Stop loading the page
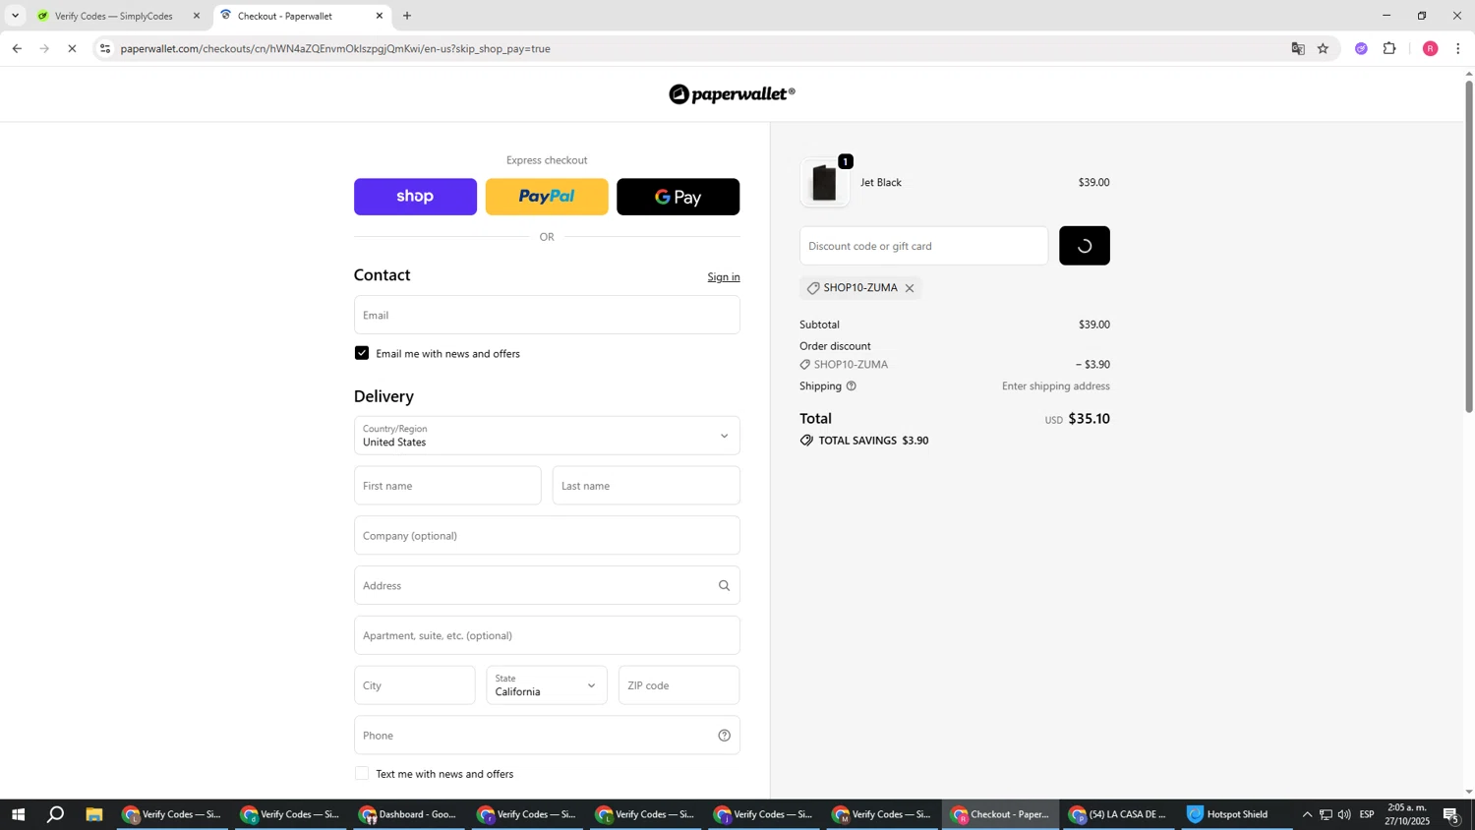 [x=72, y=48]
